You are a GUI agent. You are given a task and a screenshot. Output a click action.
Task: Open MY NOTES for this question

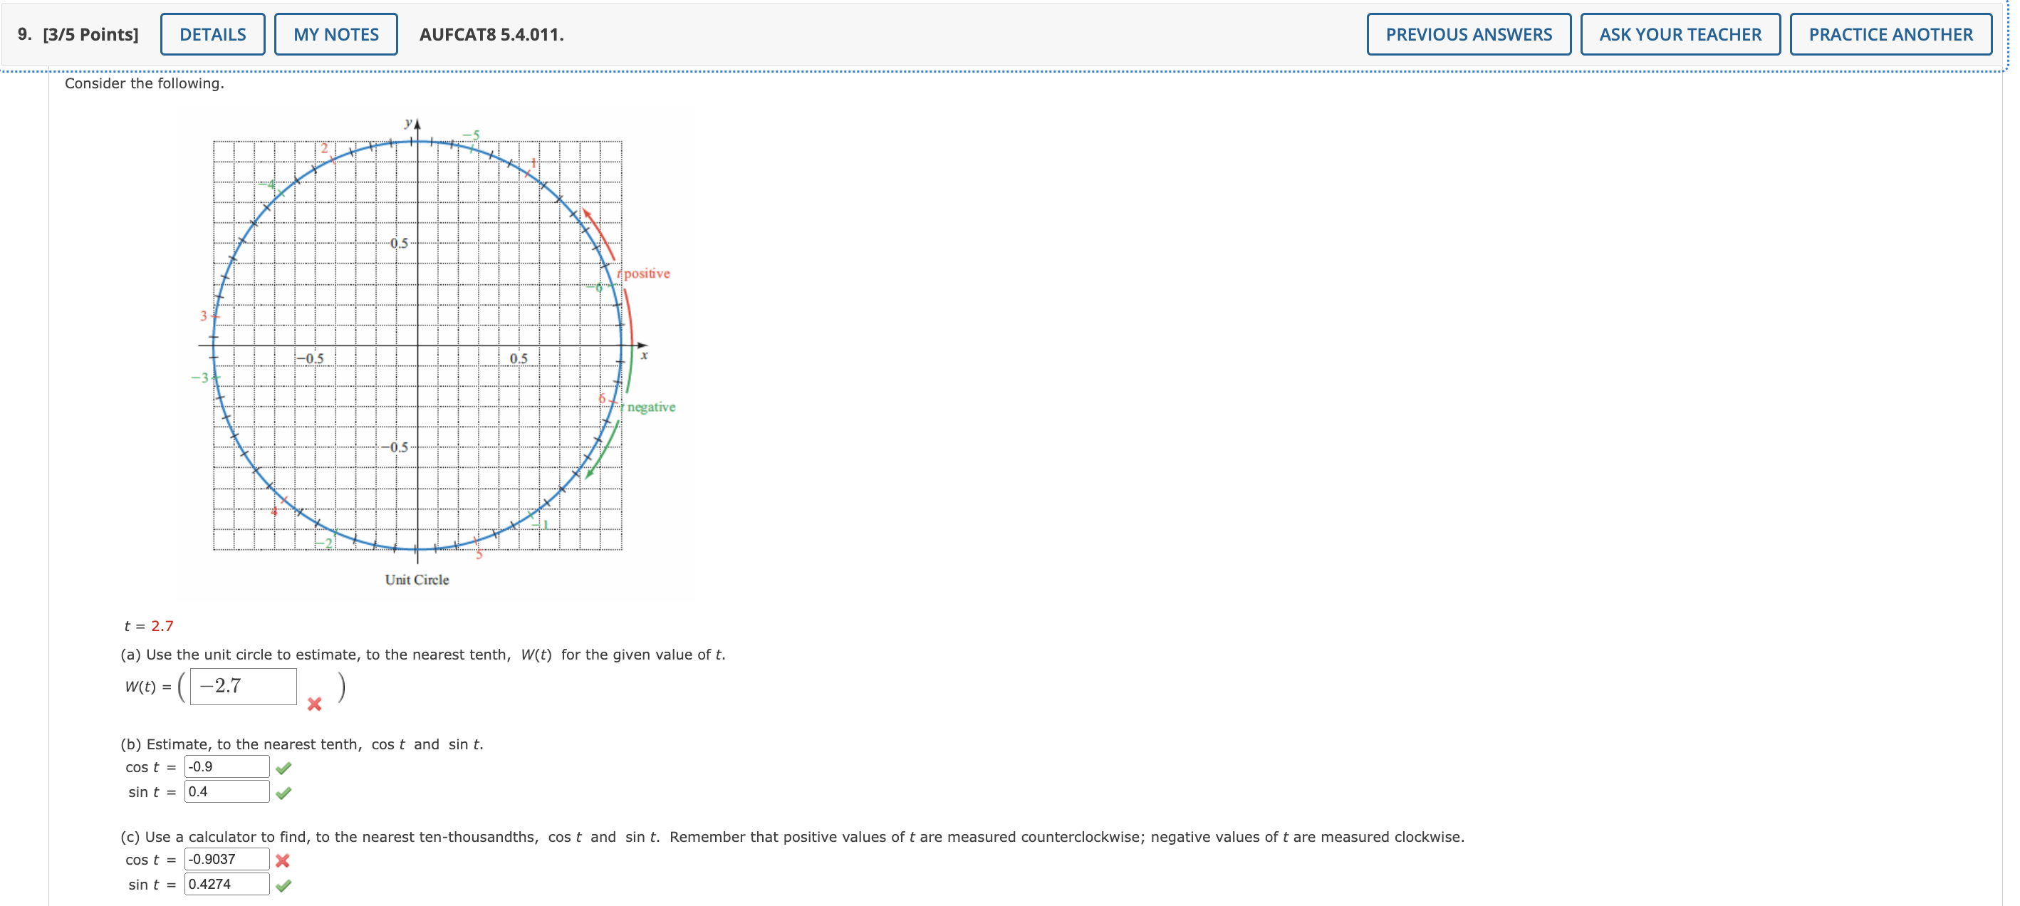pyautogui.click(x=335, y=33)
